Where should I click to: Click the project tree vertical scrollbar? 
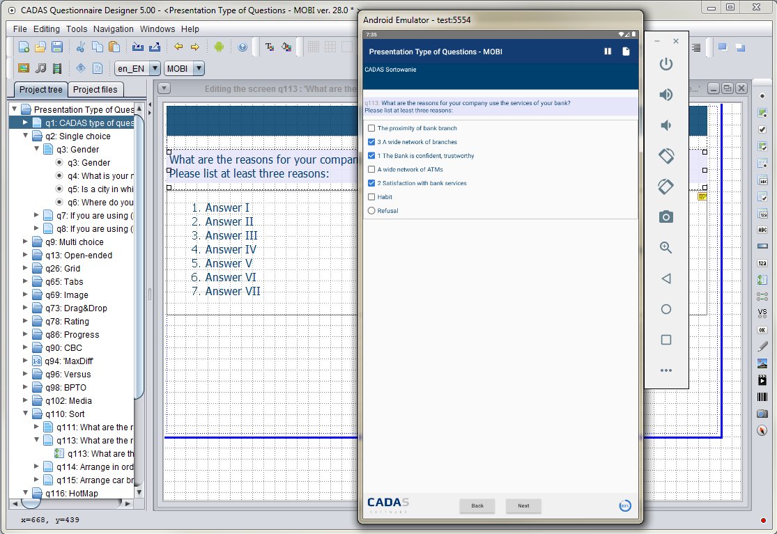pos(139,258)
